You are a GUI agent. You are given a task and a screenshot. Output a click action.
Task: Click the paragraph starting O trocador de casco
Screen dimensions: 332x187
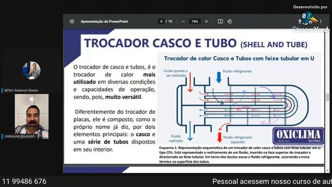point(114,82)
